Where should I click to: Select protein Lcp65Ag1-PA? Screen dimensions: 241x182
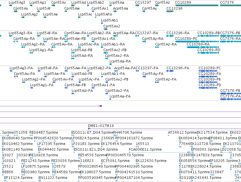click(42, 85)
